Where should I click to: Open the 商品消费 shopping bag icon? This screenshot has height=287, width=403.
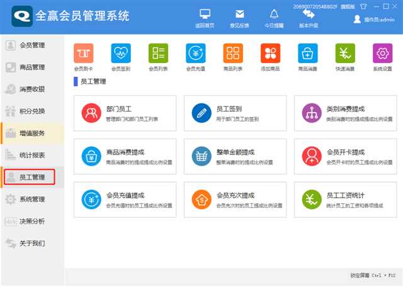308,53
